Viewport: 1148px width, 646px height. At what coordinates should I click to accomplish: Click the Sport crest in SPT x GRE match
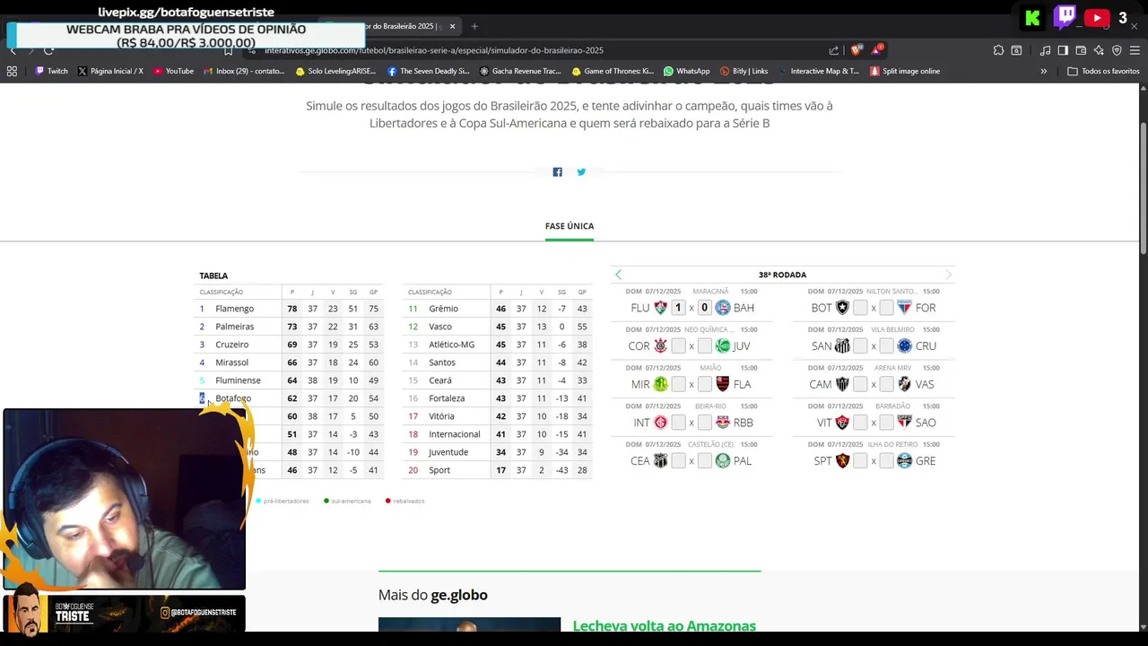click(x=842, y=461)
